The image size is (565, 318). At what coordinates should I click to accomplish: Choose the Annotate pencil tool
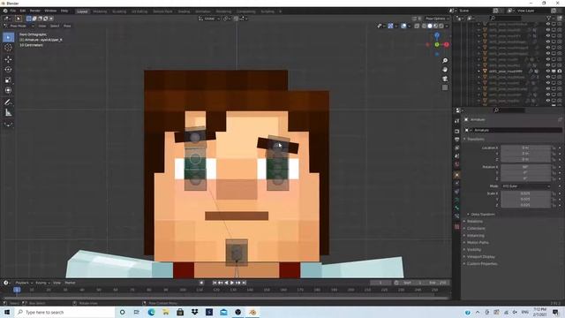pos(8,102)
